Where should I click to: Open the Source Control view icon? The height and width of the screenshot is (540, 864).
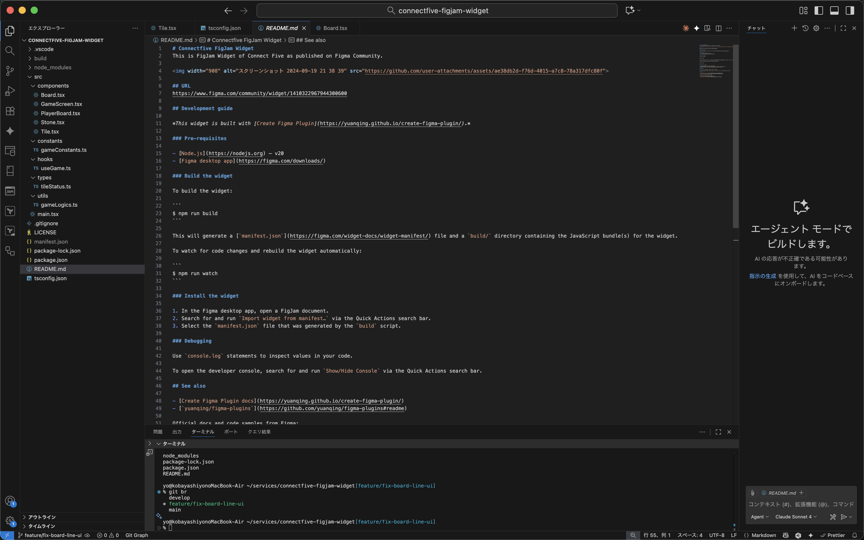point(10,71)
